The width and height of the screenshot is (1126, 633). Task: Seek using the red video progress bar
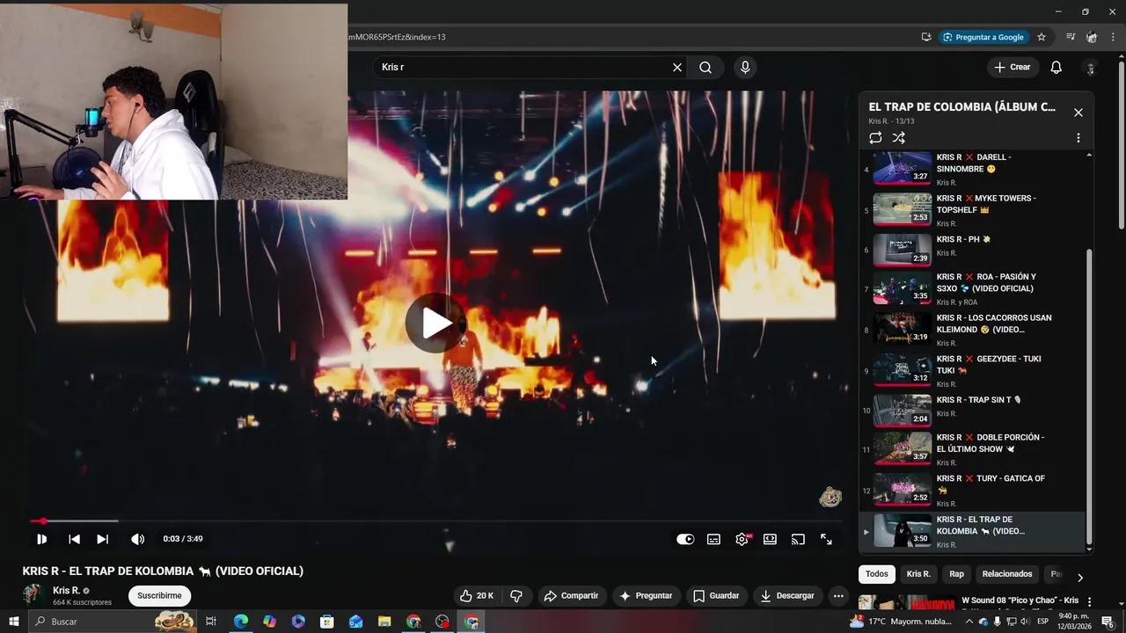(x=435, y=521)
